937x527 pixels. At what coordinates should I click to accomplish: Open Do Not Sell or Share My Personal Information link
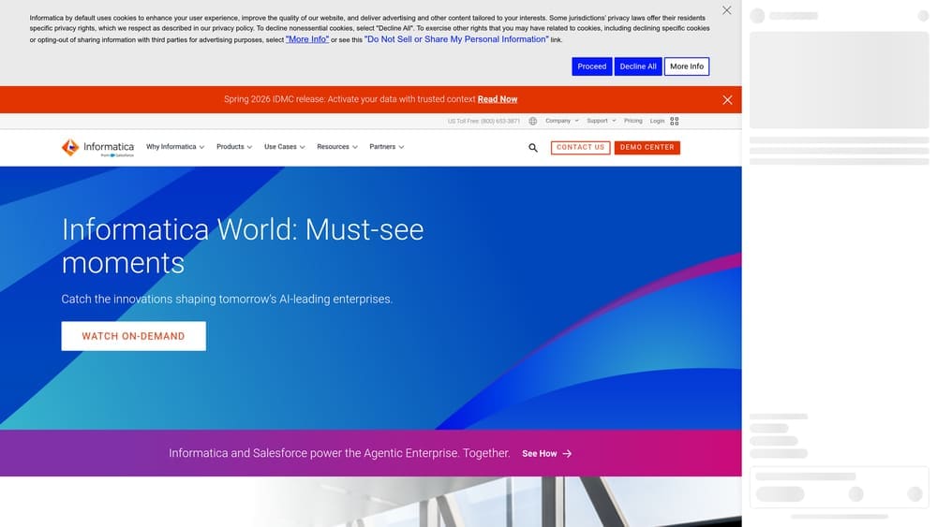(456, 39)
